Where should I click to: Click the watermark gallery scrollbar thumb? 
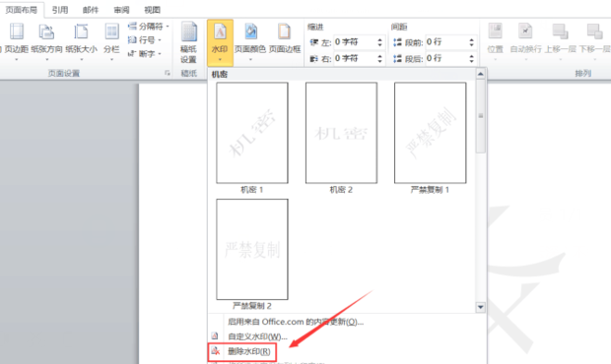pyautogui.click(x=481, y=116)
